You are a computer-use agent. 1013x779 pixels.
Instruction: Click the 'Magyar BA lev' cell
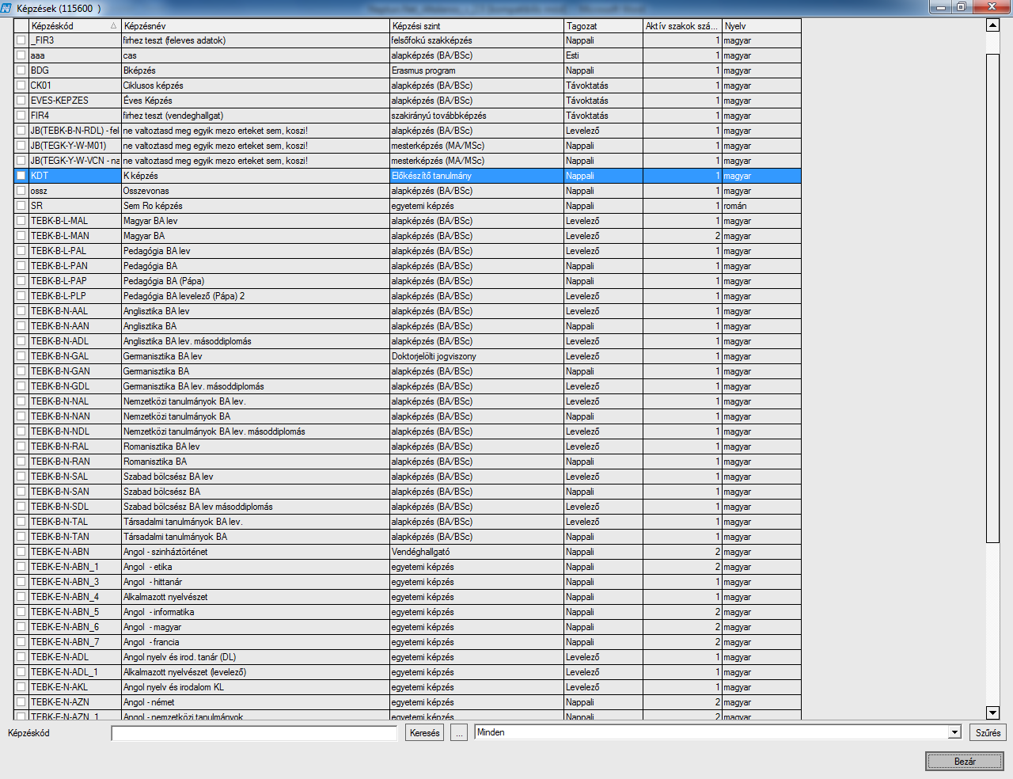(x=256, y=221)
